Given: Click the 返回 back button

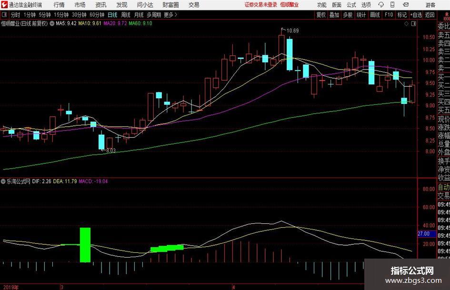Looking at the screenshot, I should (430, 15).
